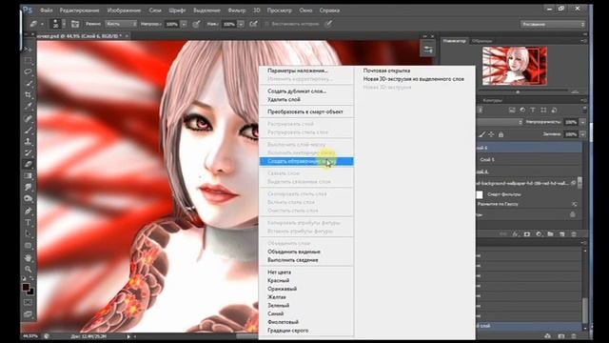
Task: Select the Move tool in the toolbox
Action: pyautogui.click(x=28, y=49)
